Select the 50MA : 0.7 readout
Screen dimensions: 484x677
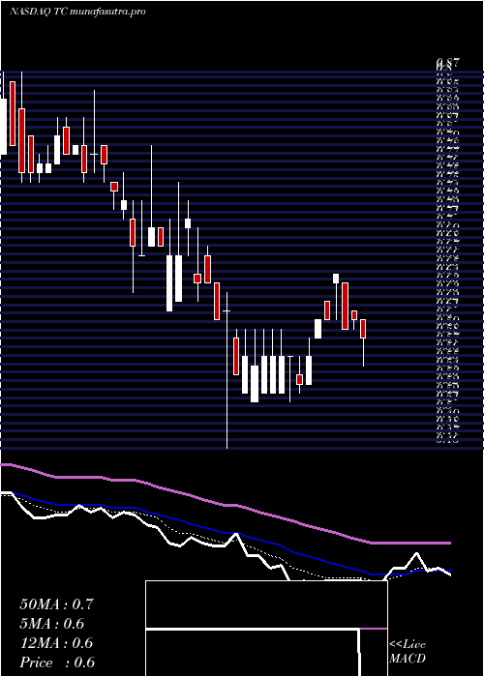pyautogui.click(x=56, y=604)
